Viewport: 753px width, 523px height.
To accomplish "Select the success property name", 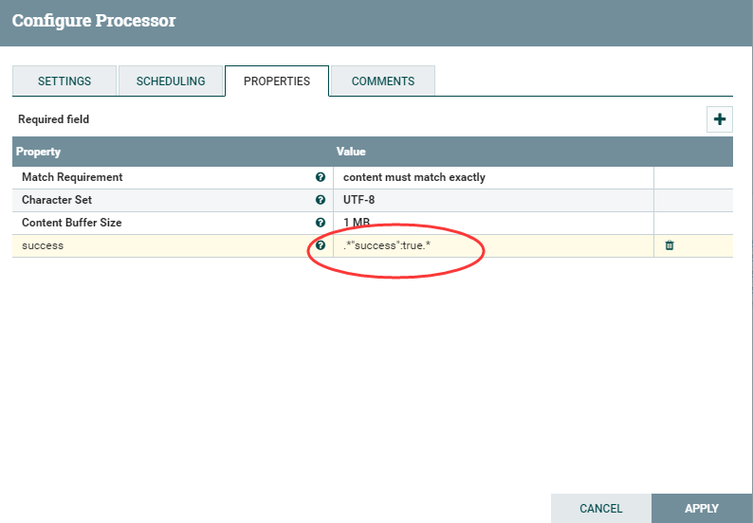I will (x=43, y=245).
